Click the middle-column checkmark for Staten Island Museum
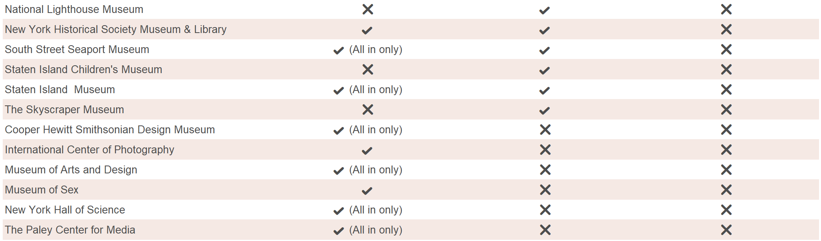This screenshot has width=821, height=241. tap(544, 91)
